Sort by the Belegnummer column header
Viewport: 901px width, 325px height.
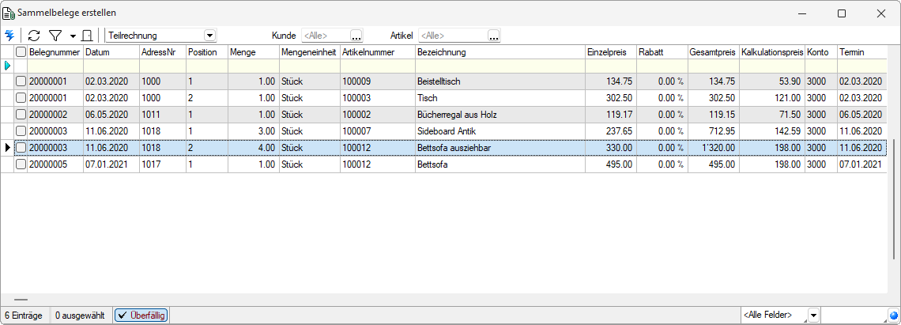pos(55,52)
